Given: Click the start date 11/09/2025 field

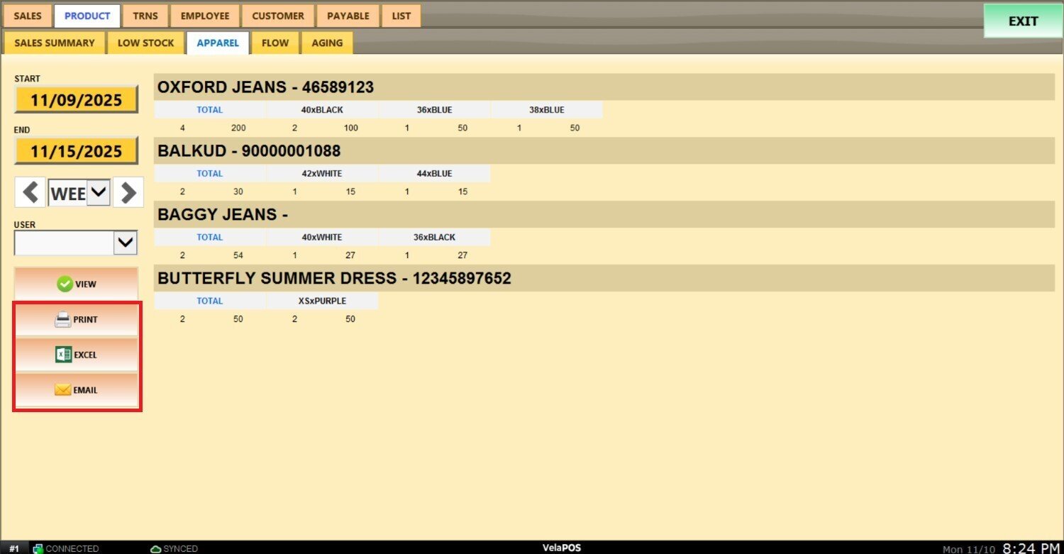Looking at the screenshot, I should tap(76, 100).
